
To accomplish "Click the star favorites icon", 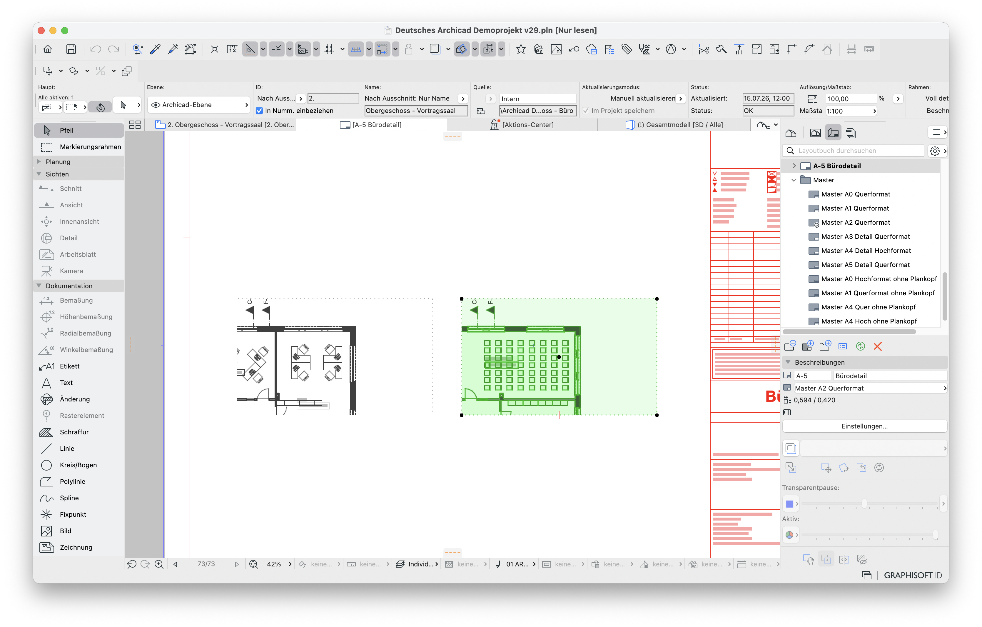I will (521, 49).
